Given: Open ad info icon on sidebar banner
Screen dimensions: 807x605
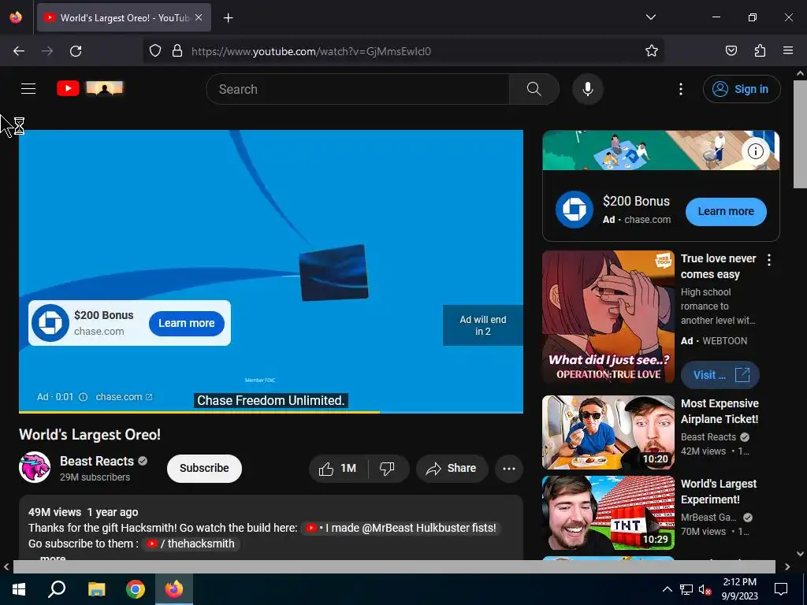Looking at the screenshot, I should (x=756, y=150).
